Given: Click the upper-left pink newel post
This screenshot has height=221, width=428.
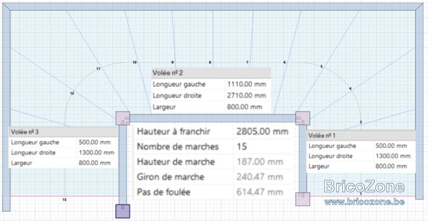Looking at the screenshot, I should coord(123,118).
